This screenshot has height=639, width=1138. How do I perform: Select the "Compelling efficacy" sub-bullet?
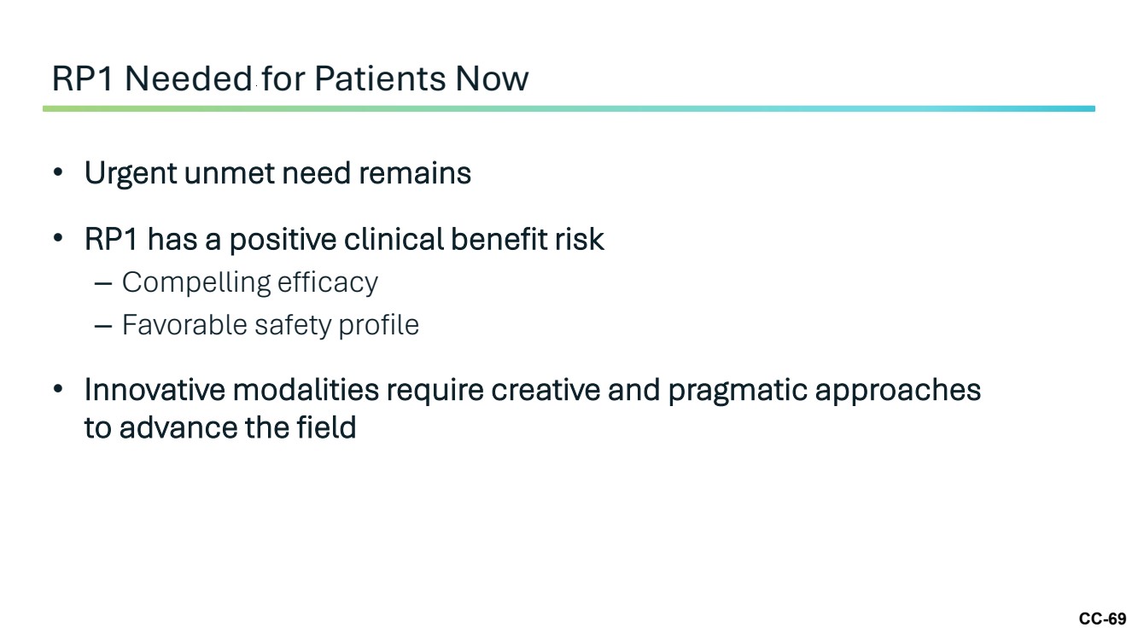pyautogui.click(x=250, y=282)
